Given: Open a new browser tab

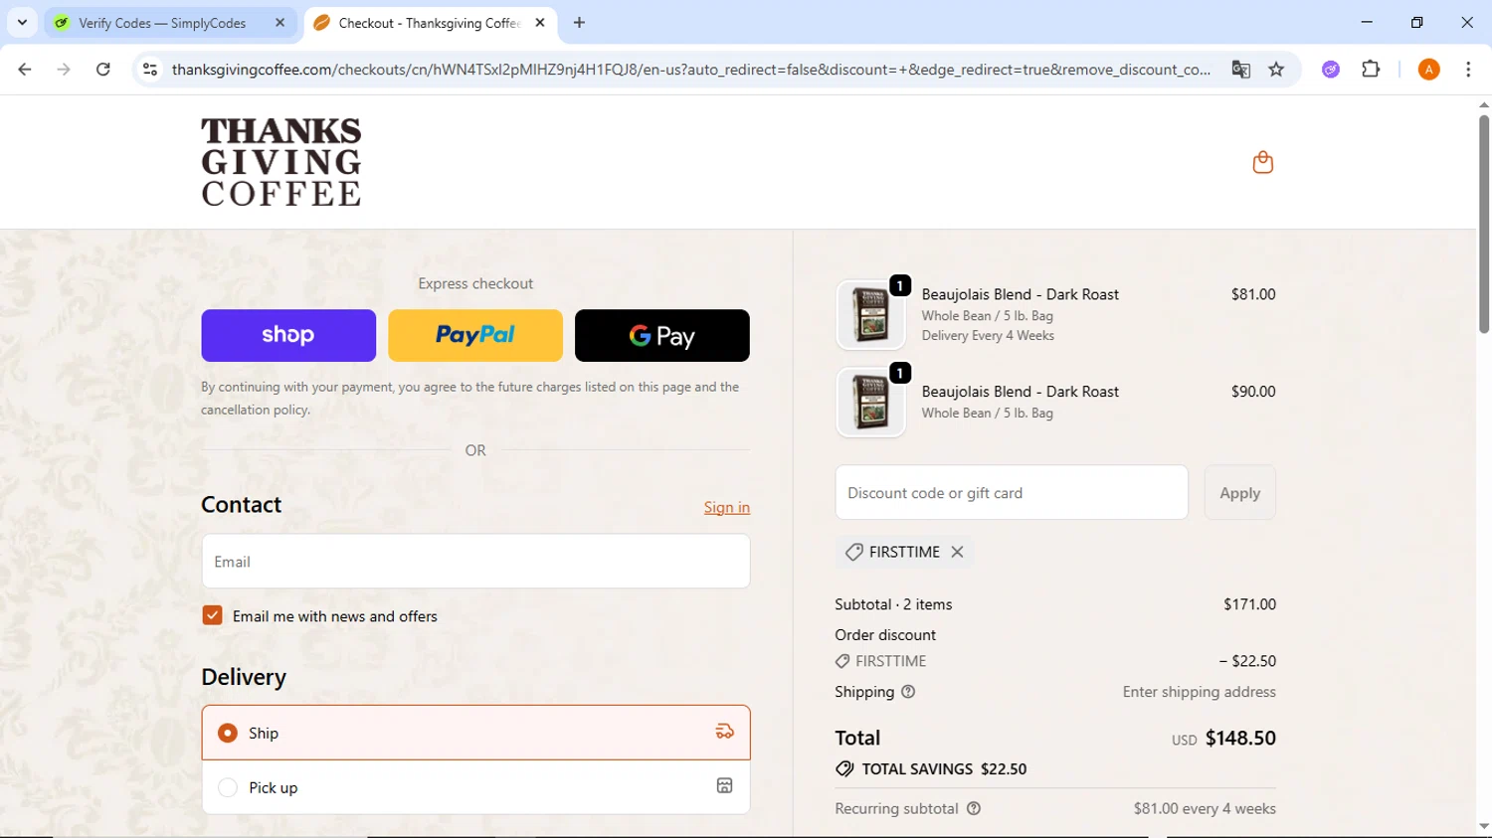Looking at the screenshot, I should [580, 22].
